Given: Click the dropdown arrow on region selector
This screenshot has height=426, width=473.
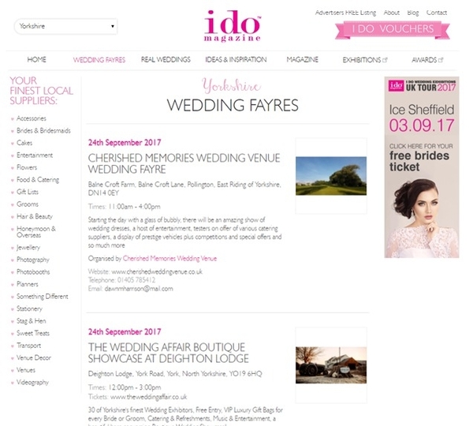Looking at the screenshot, I should 113,26.
